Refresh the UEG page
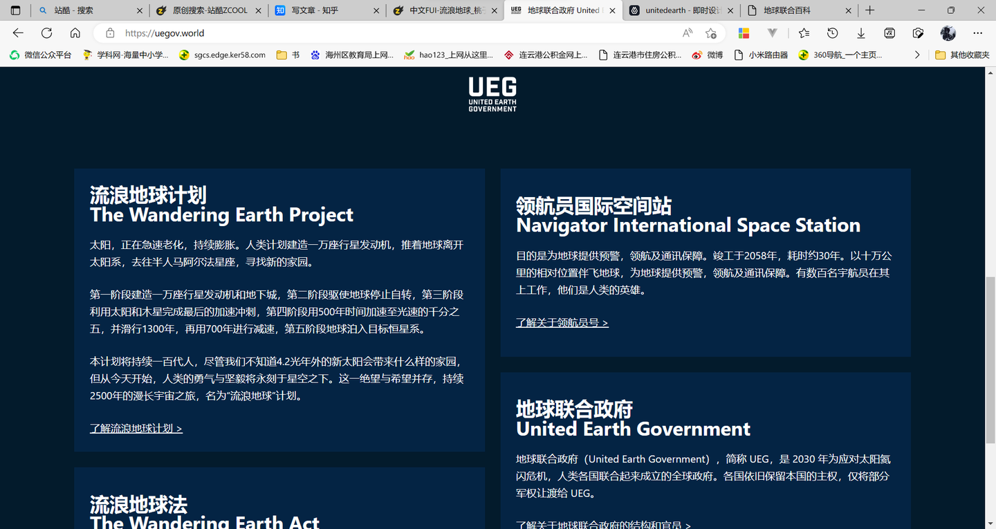The image size is (996, 529). pyautogui.click(x=46, y=33)
